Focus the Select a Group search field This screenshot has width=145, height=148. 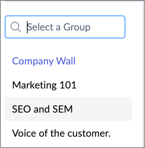point(65,27)
